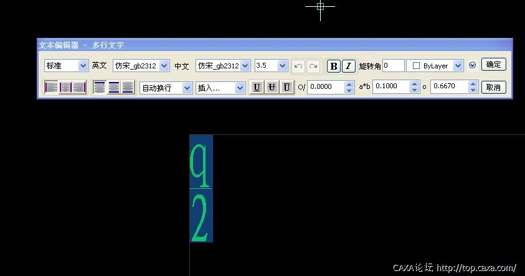
Task: Click the 旋转角 rotation angle field
Action: [x=394, y=65]
